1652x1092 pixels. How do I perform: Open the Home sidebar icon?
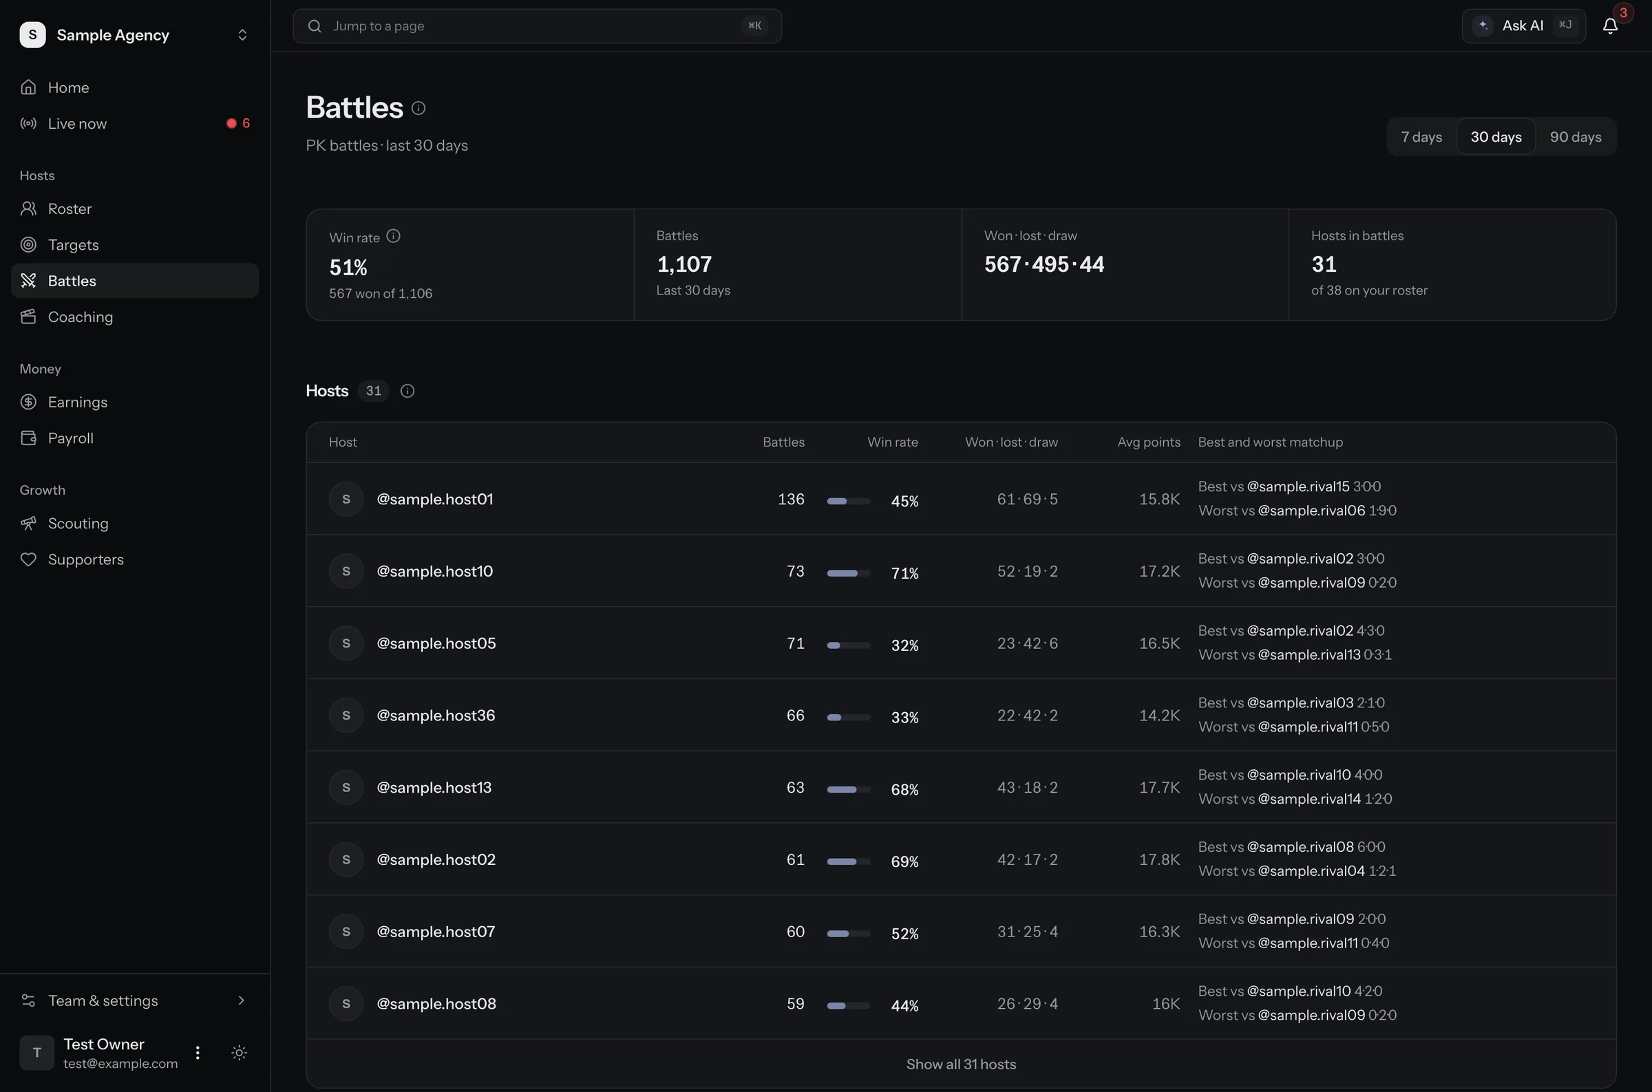(28, 87)
